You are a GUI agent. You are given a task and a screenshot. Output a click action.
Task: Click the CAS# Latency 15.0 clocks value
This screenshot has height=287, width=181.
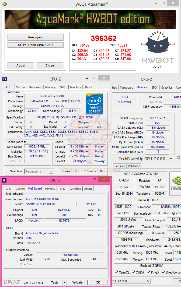pos(157,128)
